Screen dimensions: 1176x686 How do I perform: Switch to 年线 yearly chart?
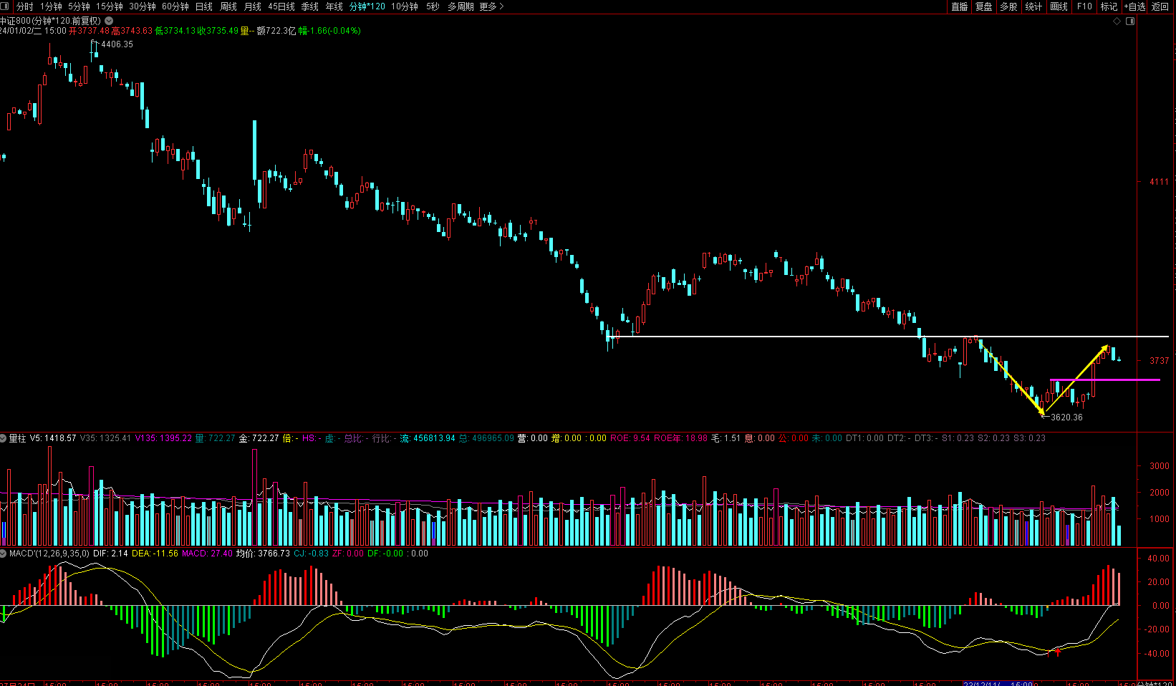point(334,6)
